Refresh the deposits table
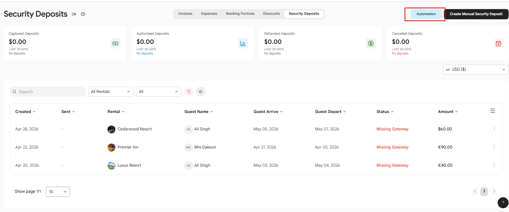 (x=201, y=91)
